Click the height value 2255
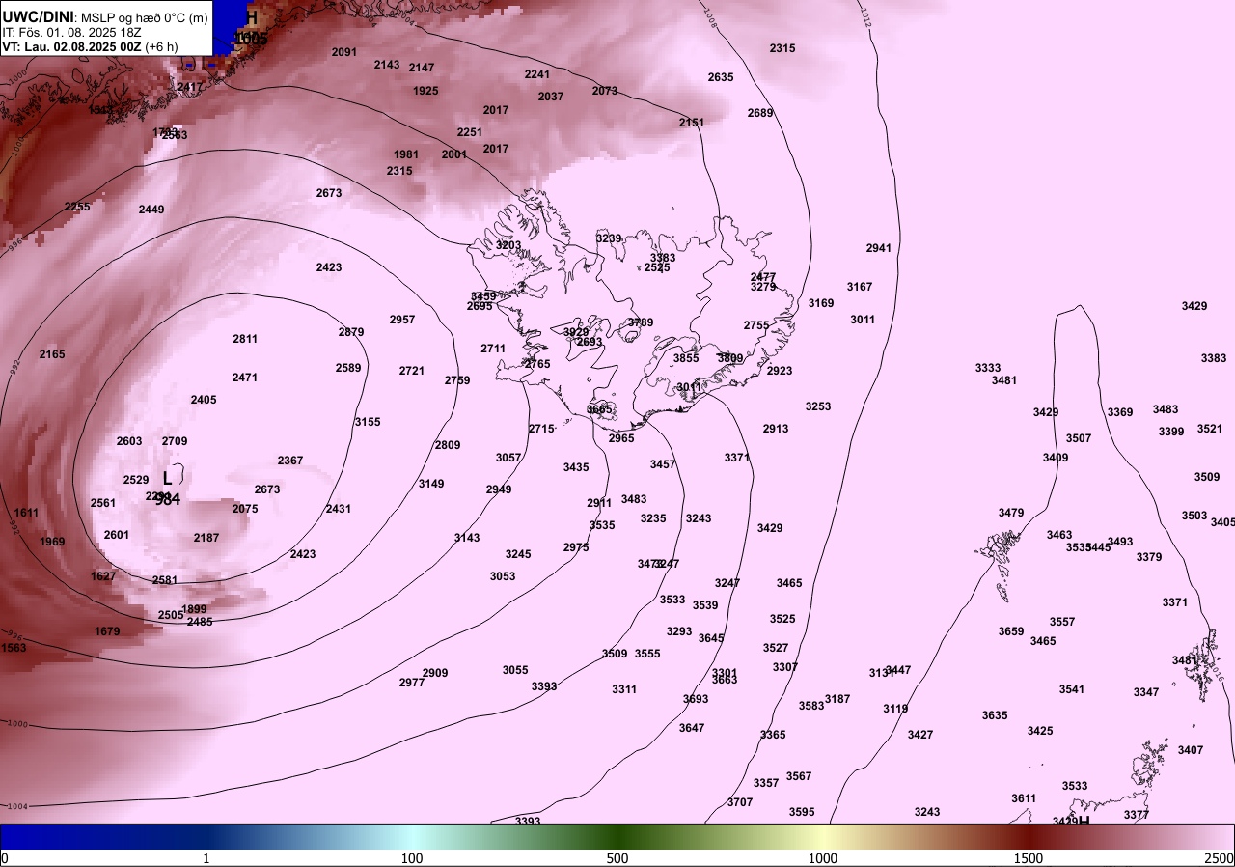The height and width of the screenshot is (867, 1235). click(78, 207)
